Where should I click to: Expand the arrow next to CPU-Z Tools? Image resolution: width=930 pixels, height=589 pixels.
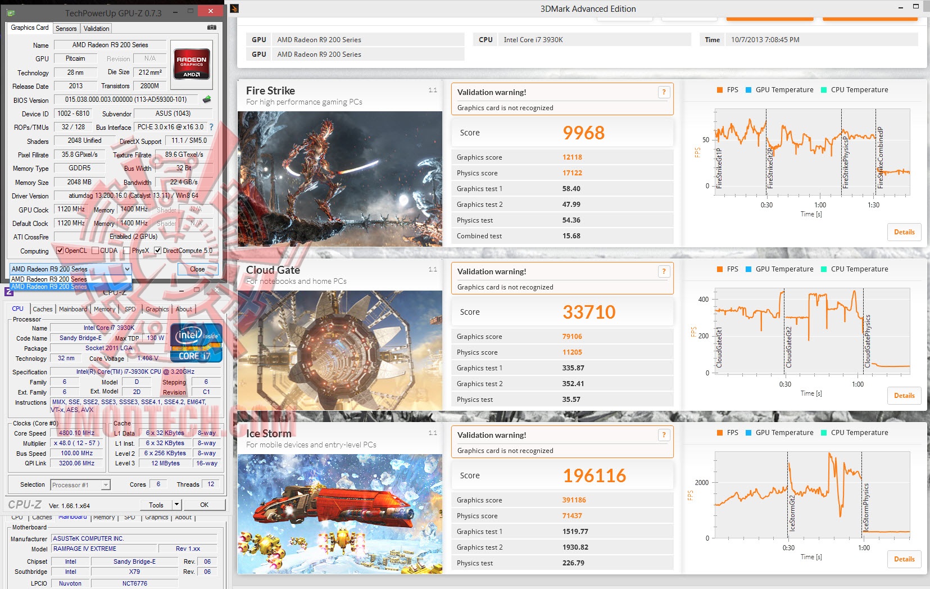(x=176, y=505)
